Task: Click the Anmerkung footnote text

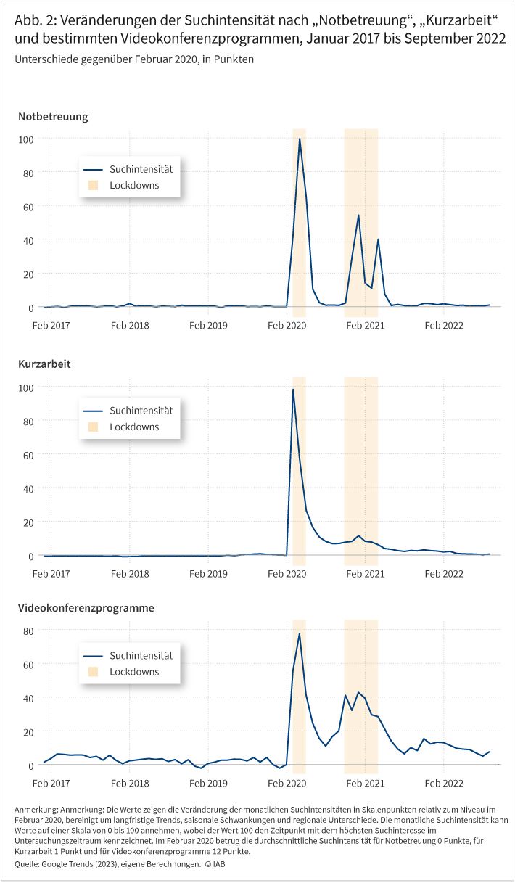Action: [x=255, y=829]
